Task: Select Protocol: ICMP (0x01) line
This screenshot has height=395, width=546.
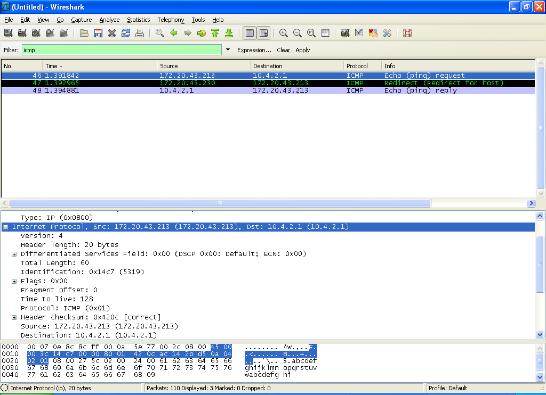Action: coord(65,308)
